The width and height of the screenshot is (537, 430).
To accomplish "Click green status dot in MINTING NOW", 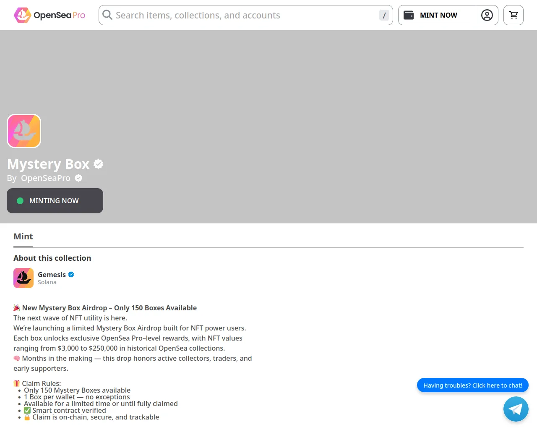I will 20,201.
